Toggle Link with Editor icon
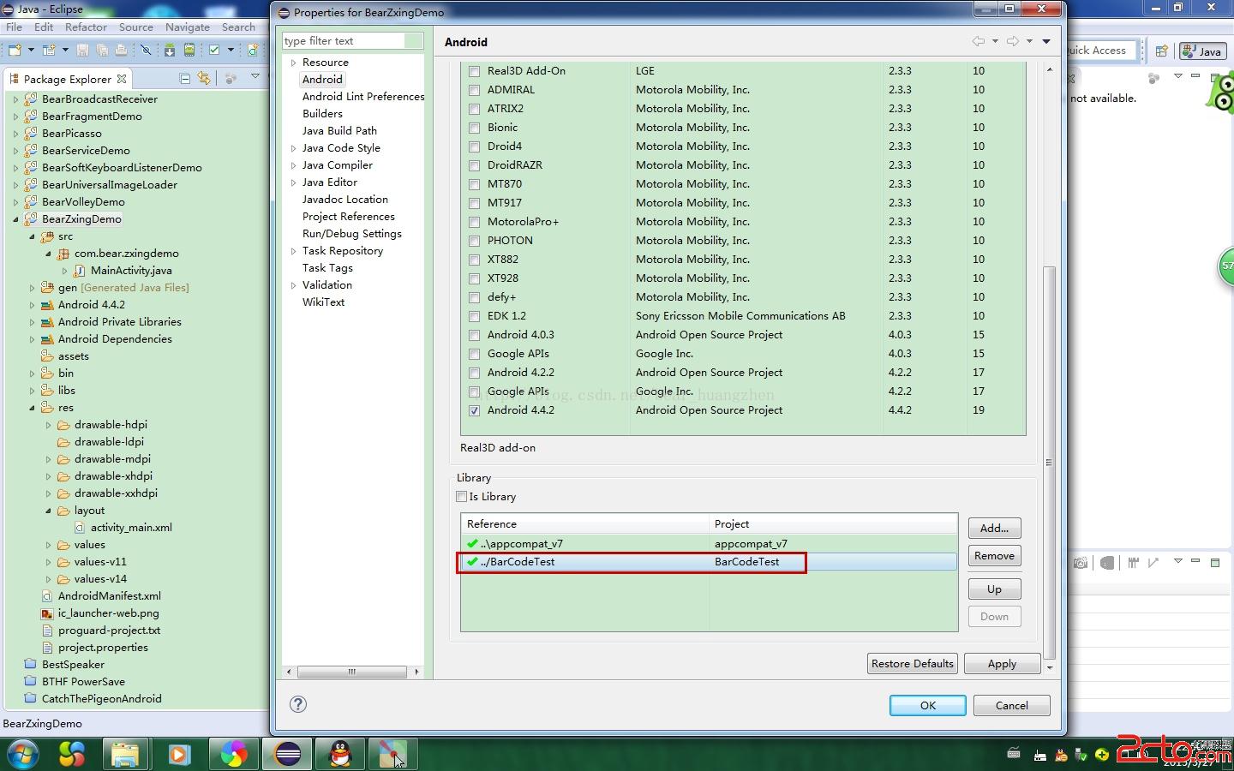The image size is (1234, 771). coord(204,79)
